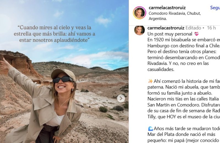The height and width of the screenshot is (143, 220).
Task: Click the 'Editado' label on caption
Action: pos(193,28)
